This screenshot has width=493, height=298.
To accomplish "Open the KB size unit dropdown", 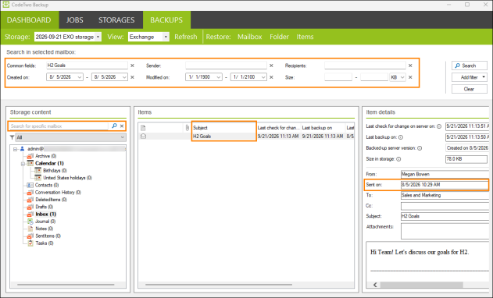I will click(x=398, y=77).
